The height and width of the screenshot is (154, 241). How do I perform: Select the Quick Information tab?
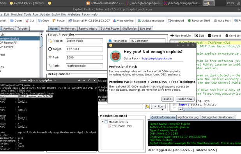(x=163, y=117)
